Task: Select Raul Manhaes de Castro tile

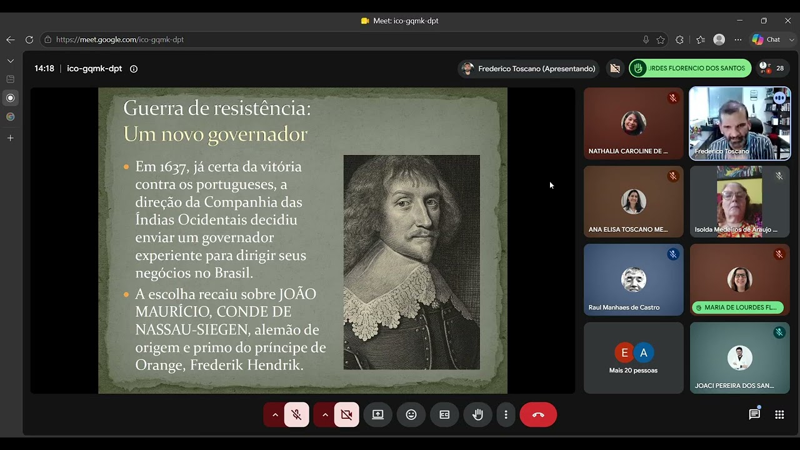Action: (633, 279)
